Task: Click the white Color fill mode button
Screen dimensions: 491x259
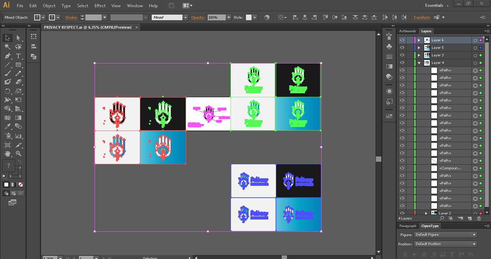Action: tap(6, 185)
